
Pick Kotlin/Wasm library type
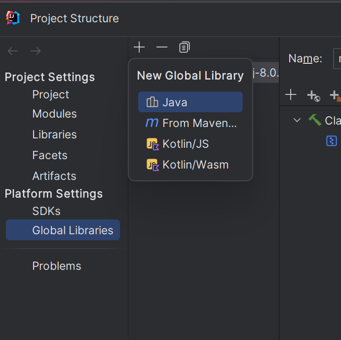190,165
